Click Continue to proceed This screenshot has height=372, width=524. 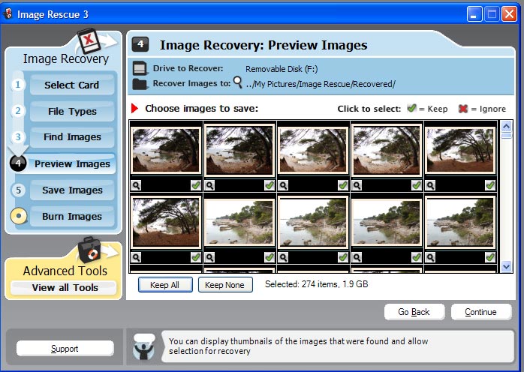point(481,312)
